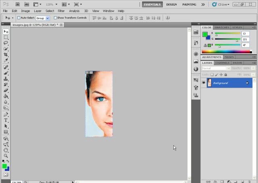Image resolution: width=258 pixels, height=183 pixels.
Task: Select the Eyedropper tool
Action: [6, 60]
